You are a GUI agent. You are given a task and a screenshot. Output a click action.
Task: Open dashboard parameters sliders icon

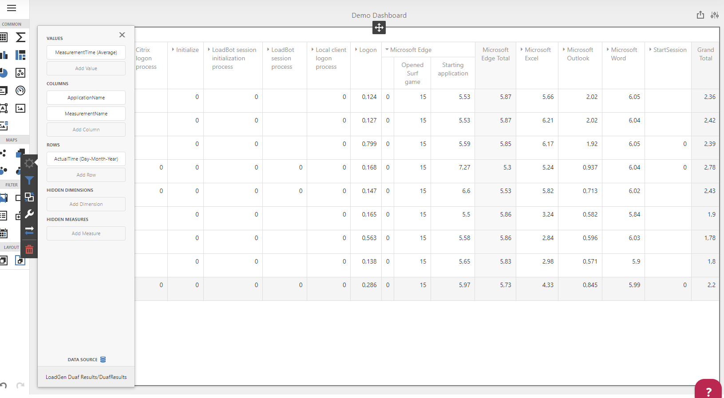point(715,15)
